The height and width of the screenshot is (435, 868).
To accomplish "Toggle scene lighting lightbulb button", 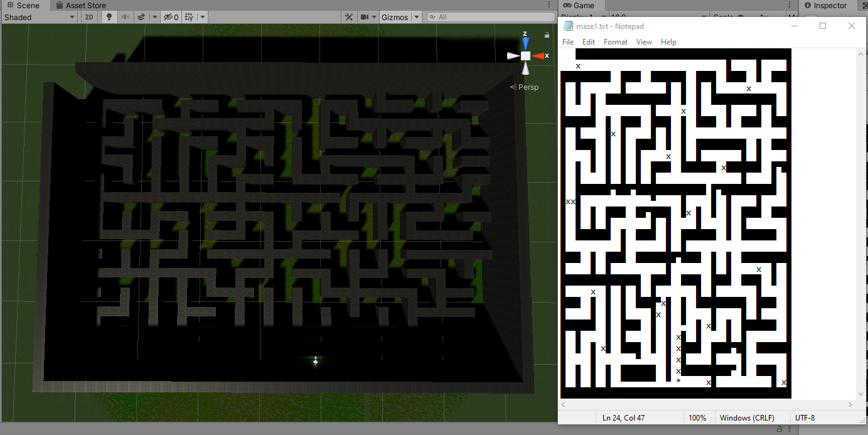I will pyautogui.click(x=109, y=18).
